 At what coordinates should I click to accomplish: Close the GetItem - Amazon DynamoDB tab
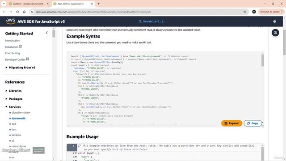48,4
